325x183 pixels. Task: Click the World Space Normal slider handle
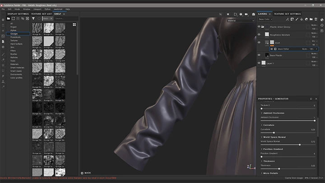click(x=300, y=145)
